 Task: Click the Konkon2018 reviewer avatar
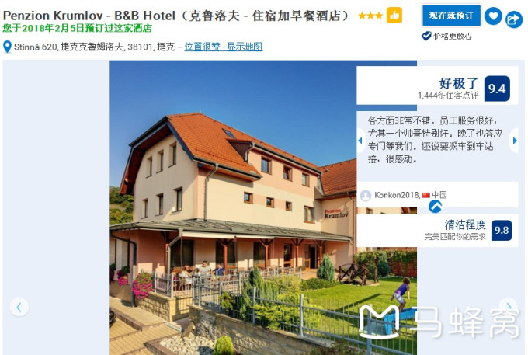366,195
